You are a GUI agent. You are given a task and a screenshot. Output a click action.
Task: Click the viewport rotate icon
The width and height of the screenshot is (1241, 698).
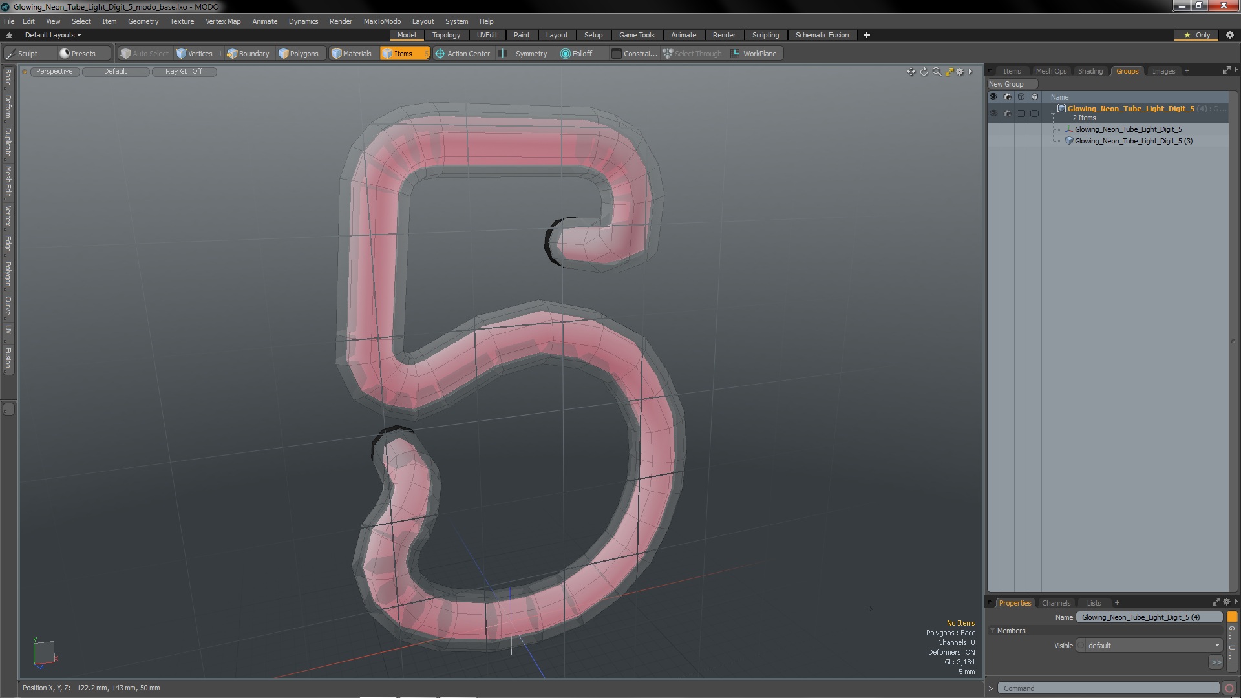924,72
